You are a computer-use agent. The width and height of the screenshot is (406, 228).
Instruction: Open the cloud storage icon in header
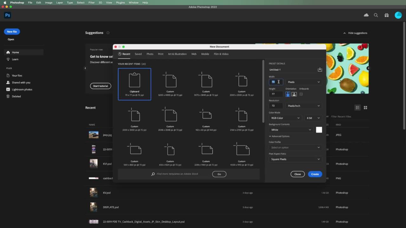(x=366, y=15)
